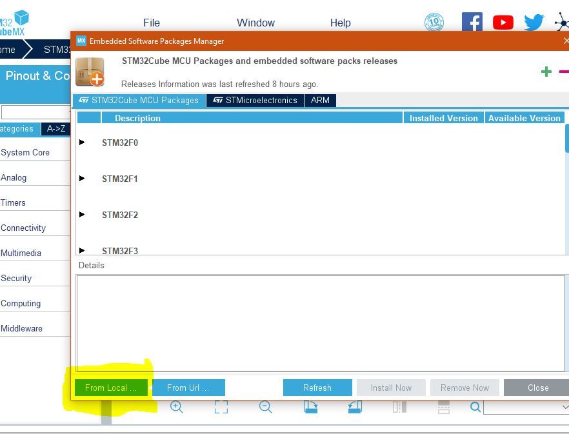Click the pin search magnifier icon
The height and width of the screenshot is (434, 569).
[475, 407]
